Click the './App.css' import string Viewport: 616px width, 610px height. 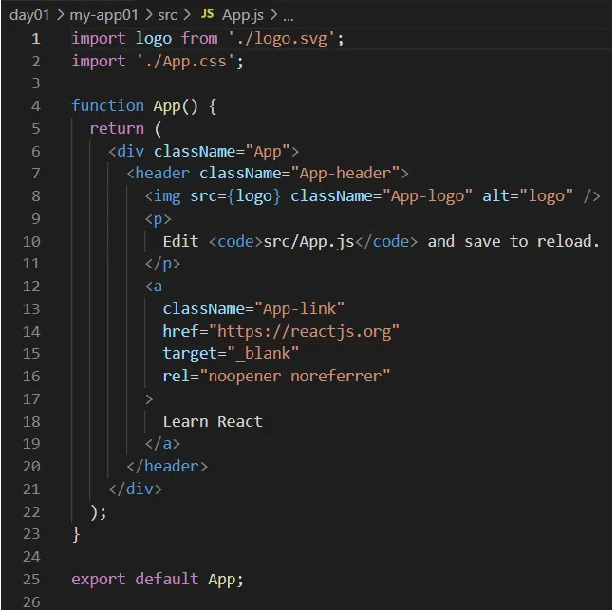tap(185, 62)
